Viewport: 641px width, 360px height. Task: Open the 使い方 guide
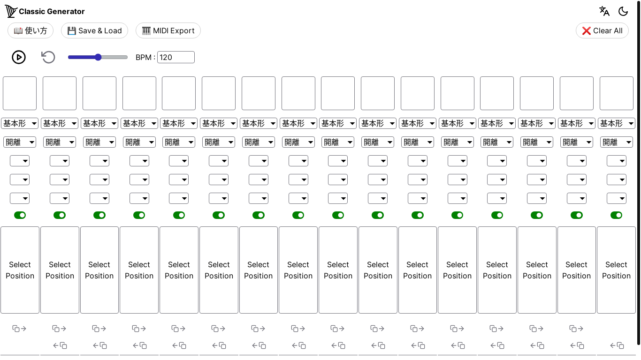click(x=31, y=30)
